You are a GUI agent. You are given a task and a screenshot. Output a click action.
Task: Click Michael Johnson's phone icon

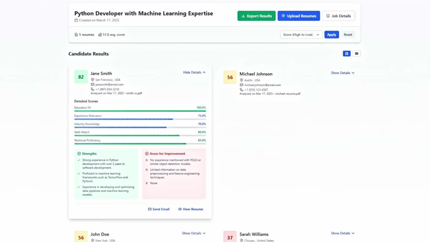pos(241,89)
